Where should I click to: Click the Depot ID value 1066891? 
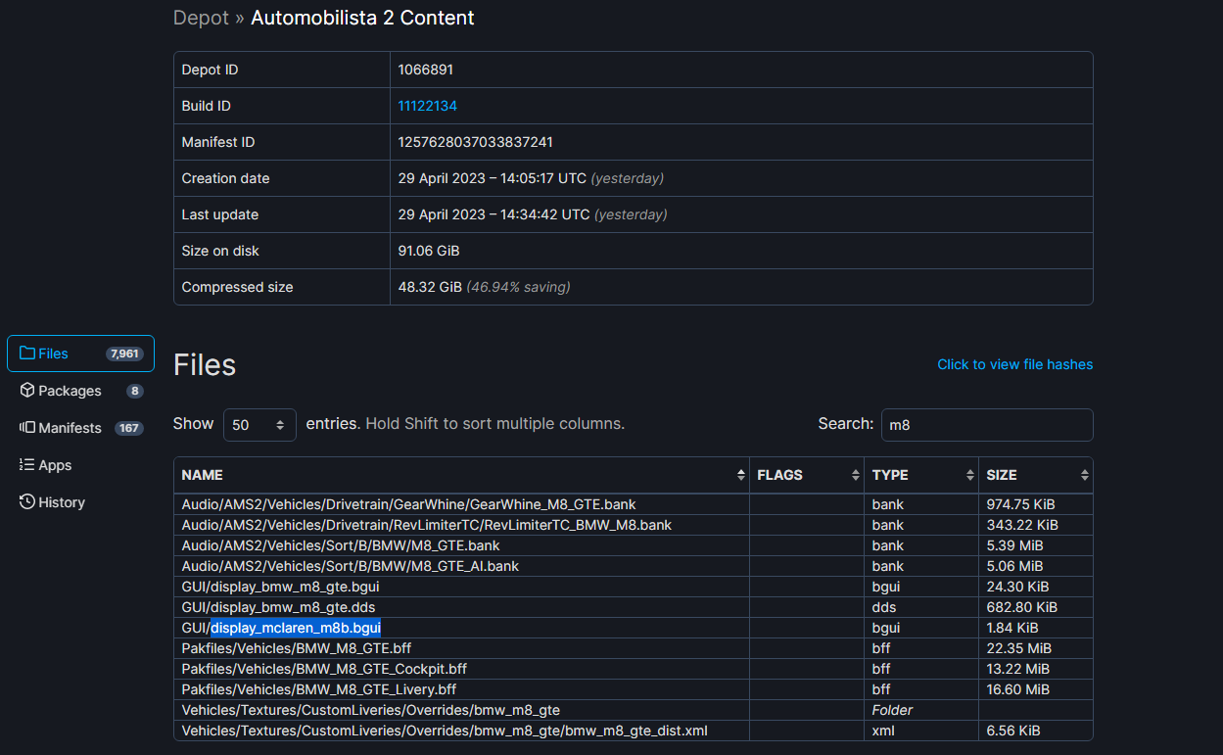pos(425,70)
